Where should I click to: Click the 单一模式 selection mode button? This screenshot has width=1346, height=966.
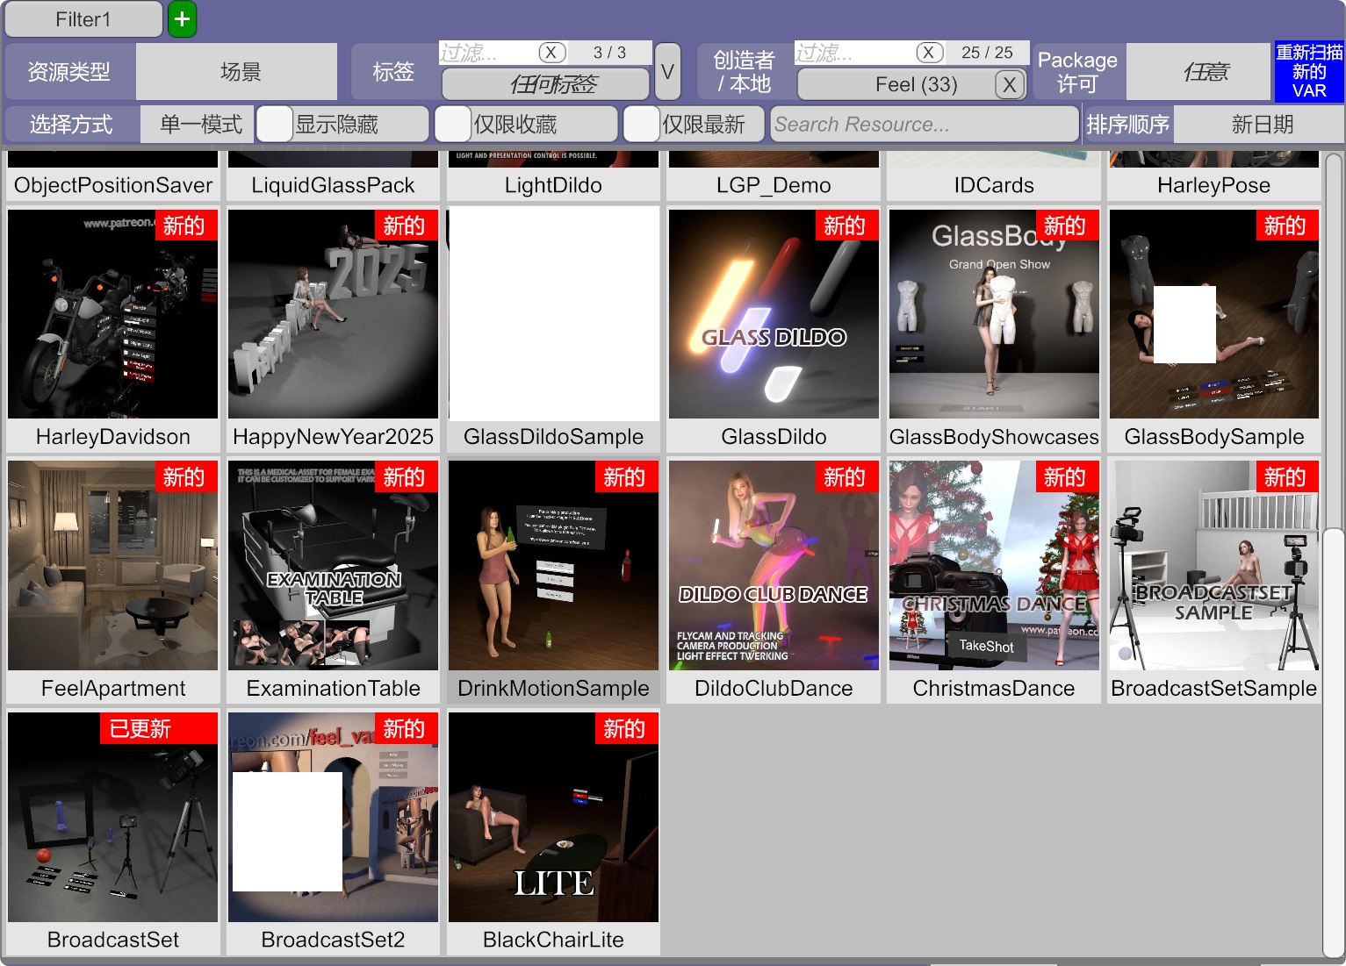click(x=199, y=125)
